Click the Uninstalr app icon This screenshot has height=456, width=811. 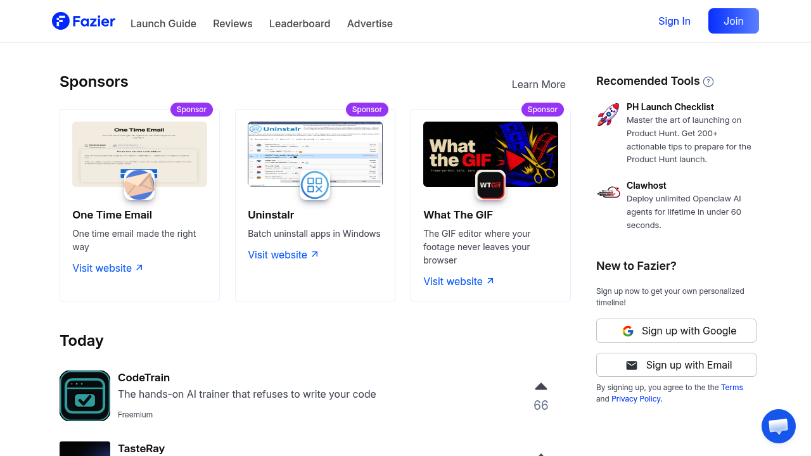click(315, 185)
